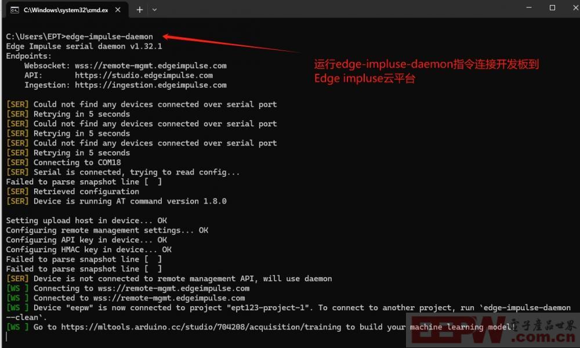Click the command text 'edge-impulse-daemon' at the prompt
The height and width of the screenshot is (348, 580).
[110, 37]
